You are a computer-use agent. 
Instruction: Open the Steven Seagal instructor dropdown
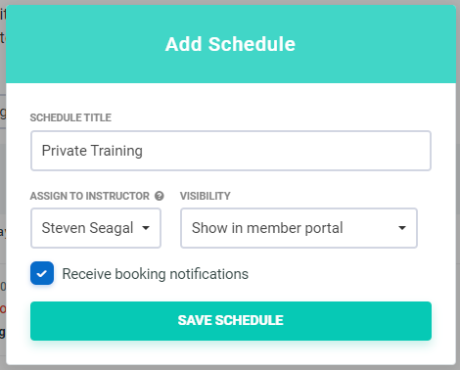tap(96, 228)
